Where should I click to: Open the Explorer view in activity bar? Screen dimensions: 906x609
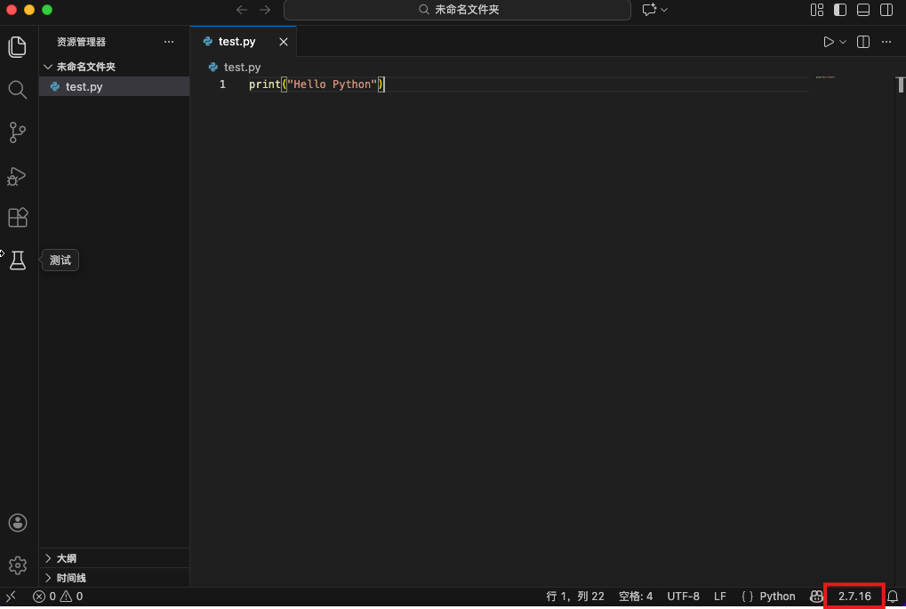pos(17,47)
